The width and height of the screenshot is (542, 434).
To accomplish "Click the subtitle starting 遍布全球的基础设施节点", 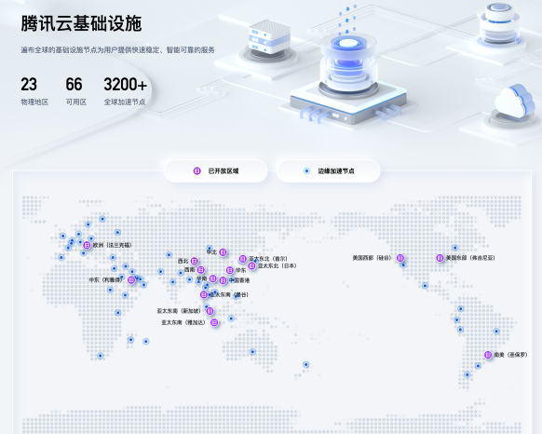I will point(118,49).
